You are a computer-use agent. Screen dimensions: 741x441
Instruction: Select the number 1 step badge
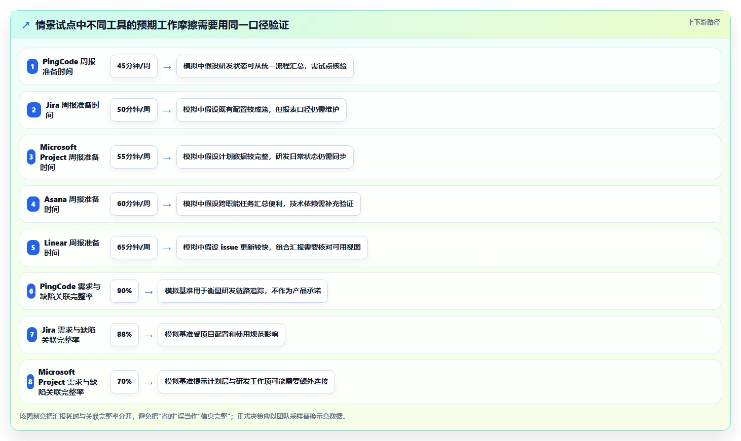[32, 66]
